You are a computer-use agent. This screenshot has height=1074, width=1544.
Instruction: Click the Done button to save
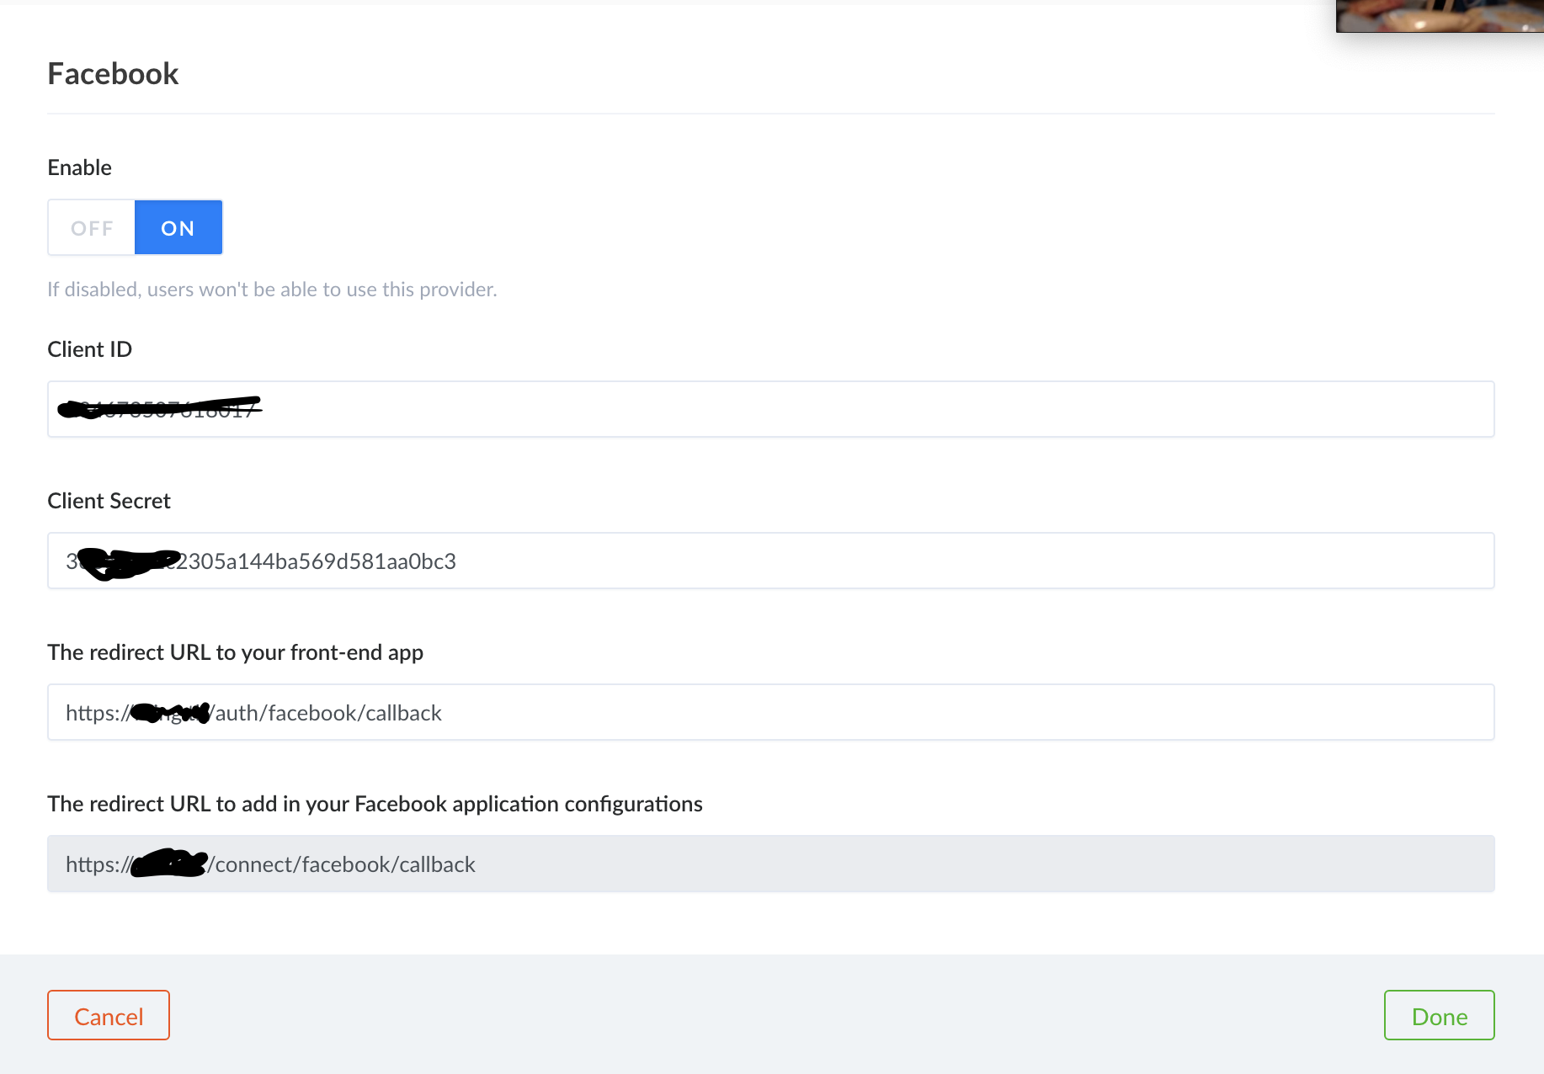(1439, 1015)
